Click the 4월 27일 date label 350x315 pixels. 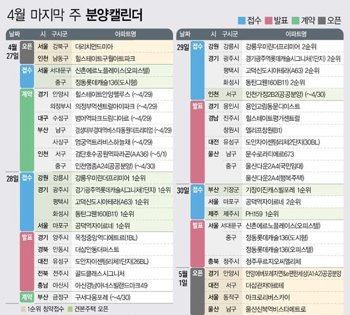point(13,51)
